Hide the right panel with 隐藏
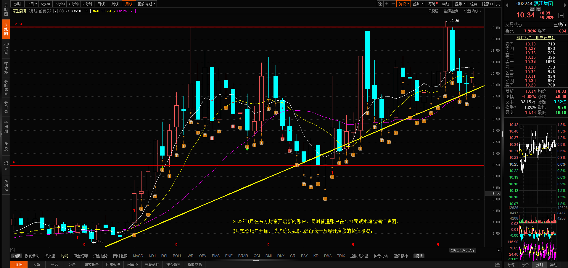 pos(487,4)
